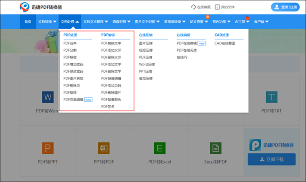This screenshot has height=182, width=306.
Task: Expand the 音视频转换 dropdown
Action: point(175,21)
